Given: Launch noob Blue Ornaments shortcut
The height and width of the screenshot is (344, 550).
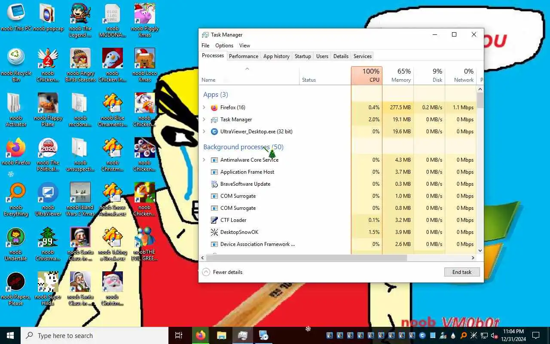Looking at the screenshot, I should 113,110.
